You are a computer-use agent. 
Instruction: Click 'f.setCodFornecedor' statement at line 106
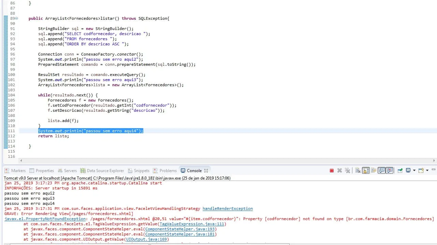click(x=112, y=105)
